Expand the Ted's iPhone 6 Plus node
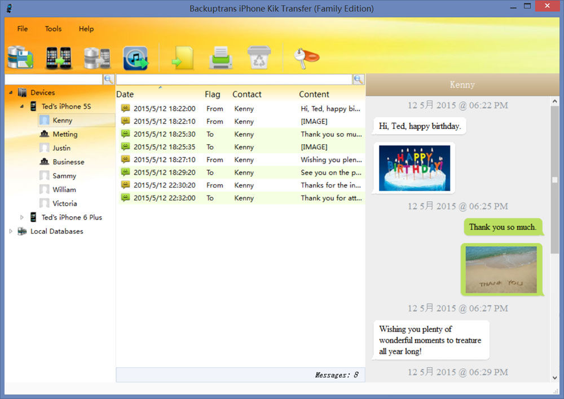This screenshot has width=564, height=399. click(x=22, y=218)
